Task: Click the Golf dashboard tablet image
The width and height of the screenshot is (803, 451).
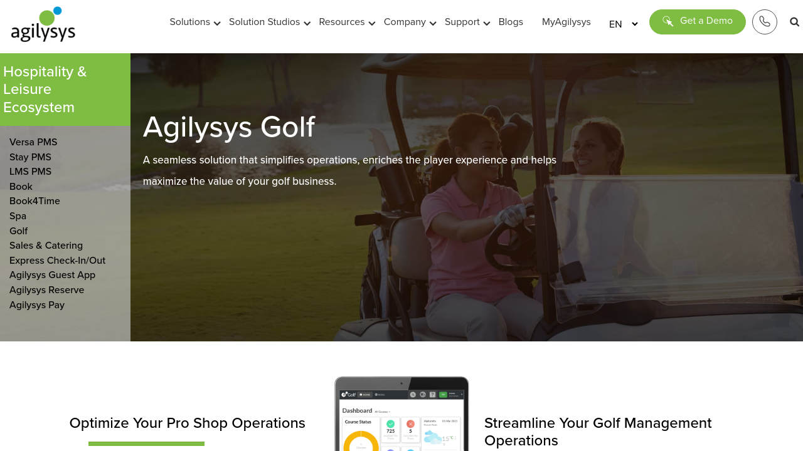Action: 401,414
